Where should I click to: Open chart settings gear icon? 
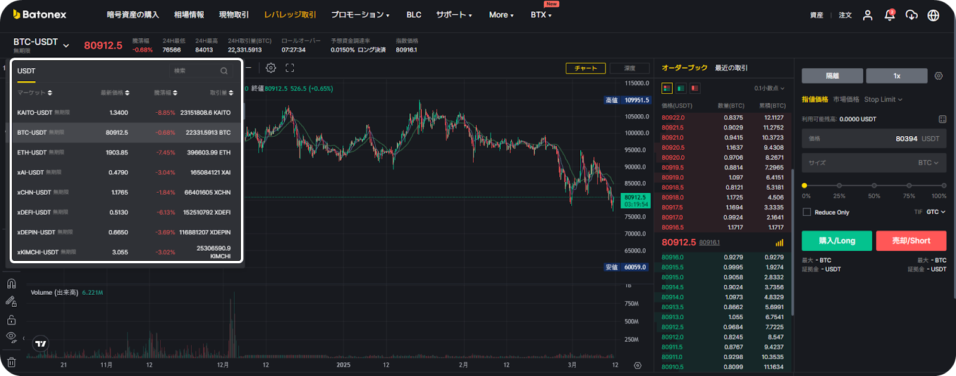271,68
